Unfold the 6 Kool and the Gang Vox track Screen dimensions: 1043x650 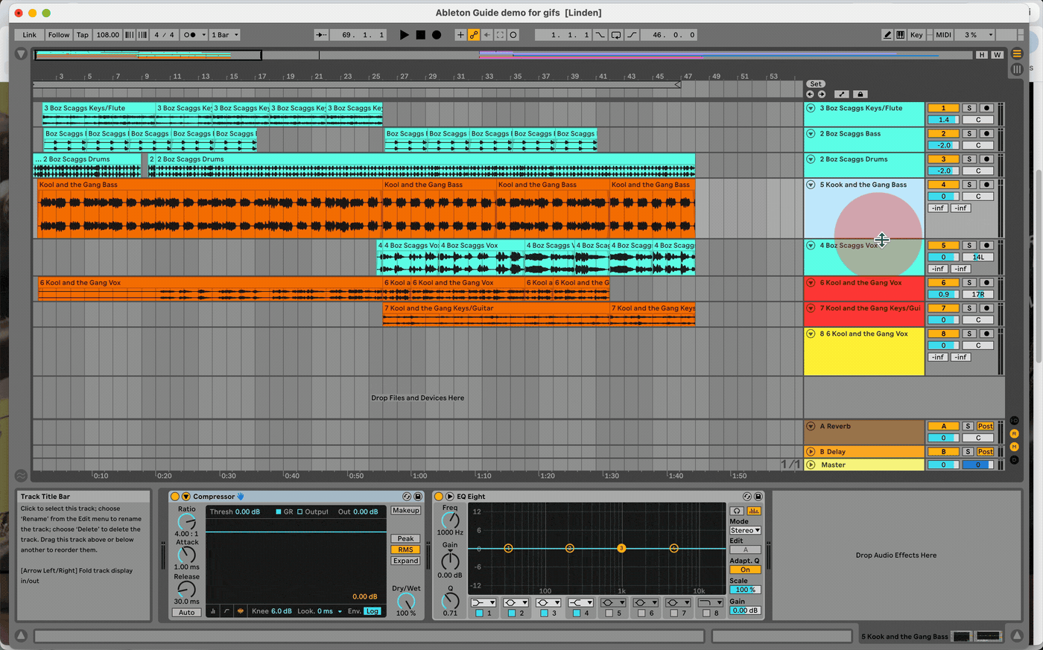811,283
